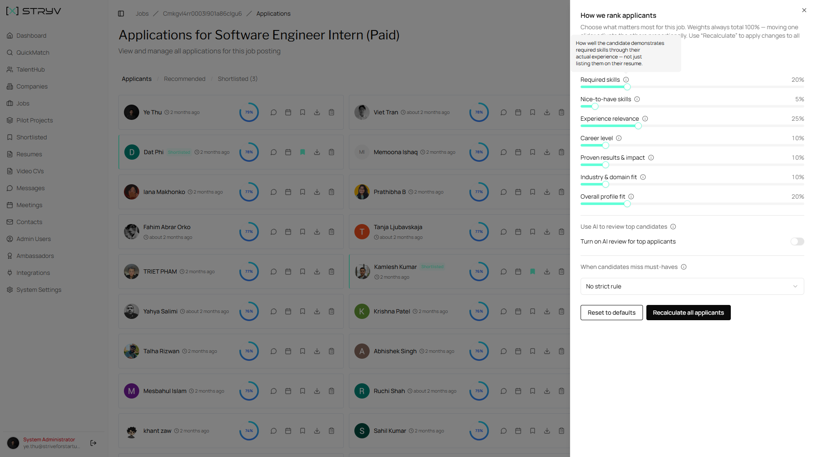Open the Industry & domain fit info icon
This screenshot has height=457, width=814.
(643, 177)
